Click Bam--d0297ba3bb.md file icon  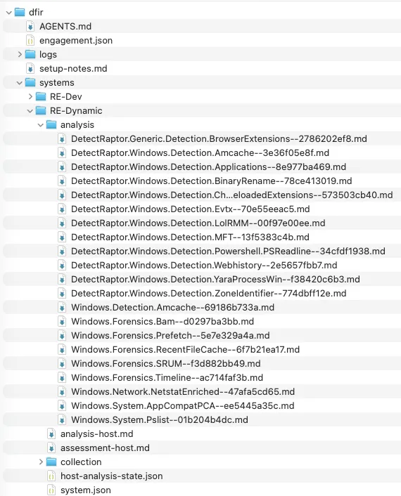coord(62,321)
